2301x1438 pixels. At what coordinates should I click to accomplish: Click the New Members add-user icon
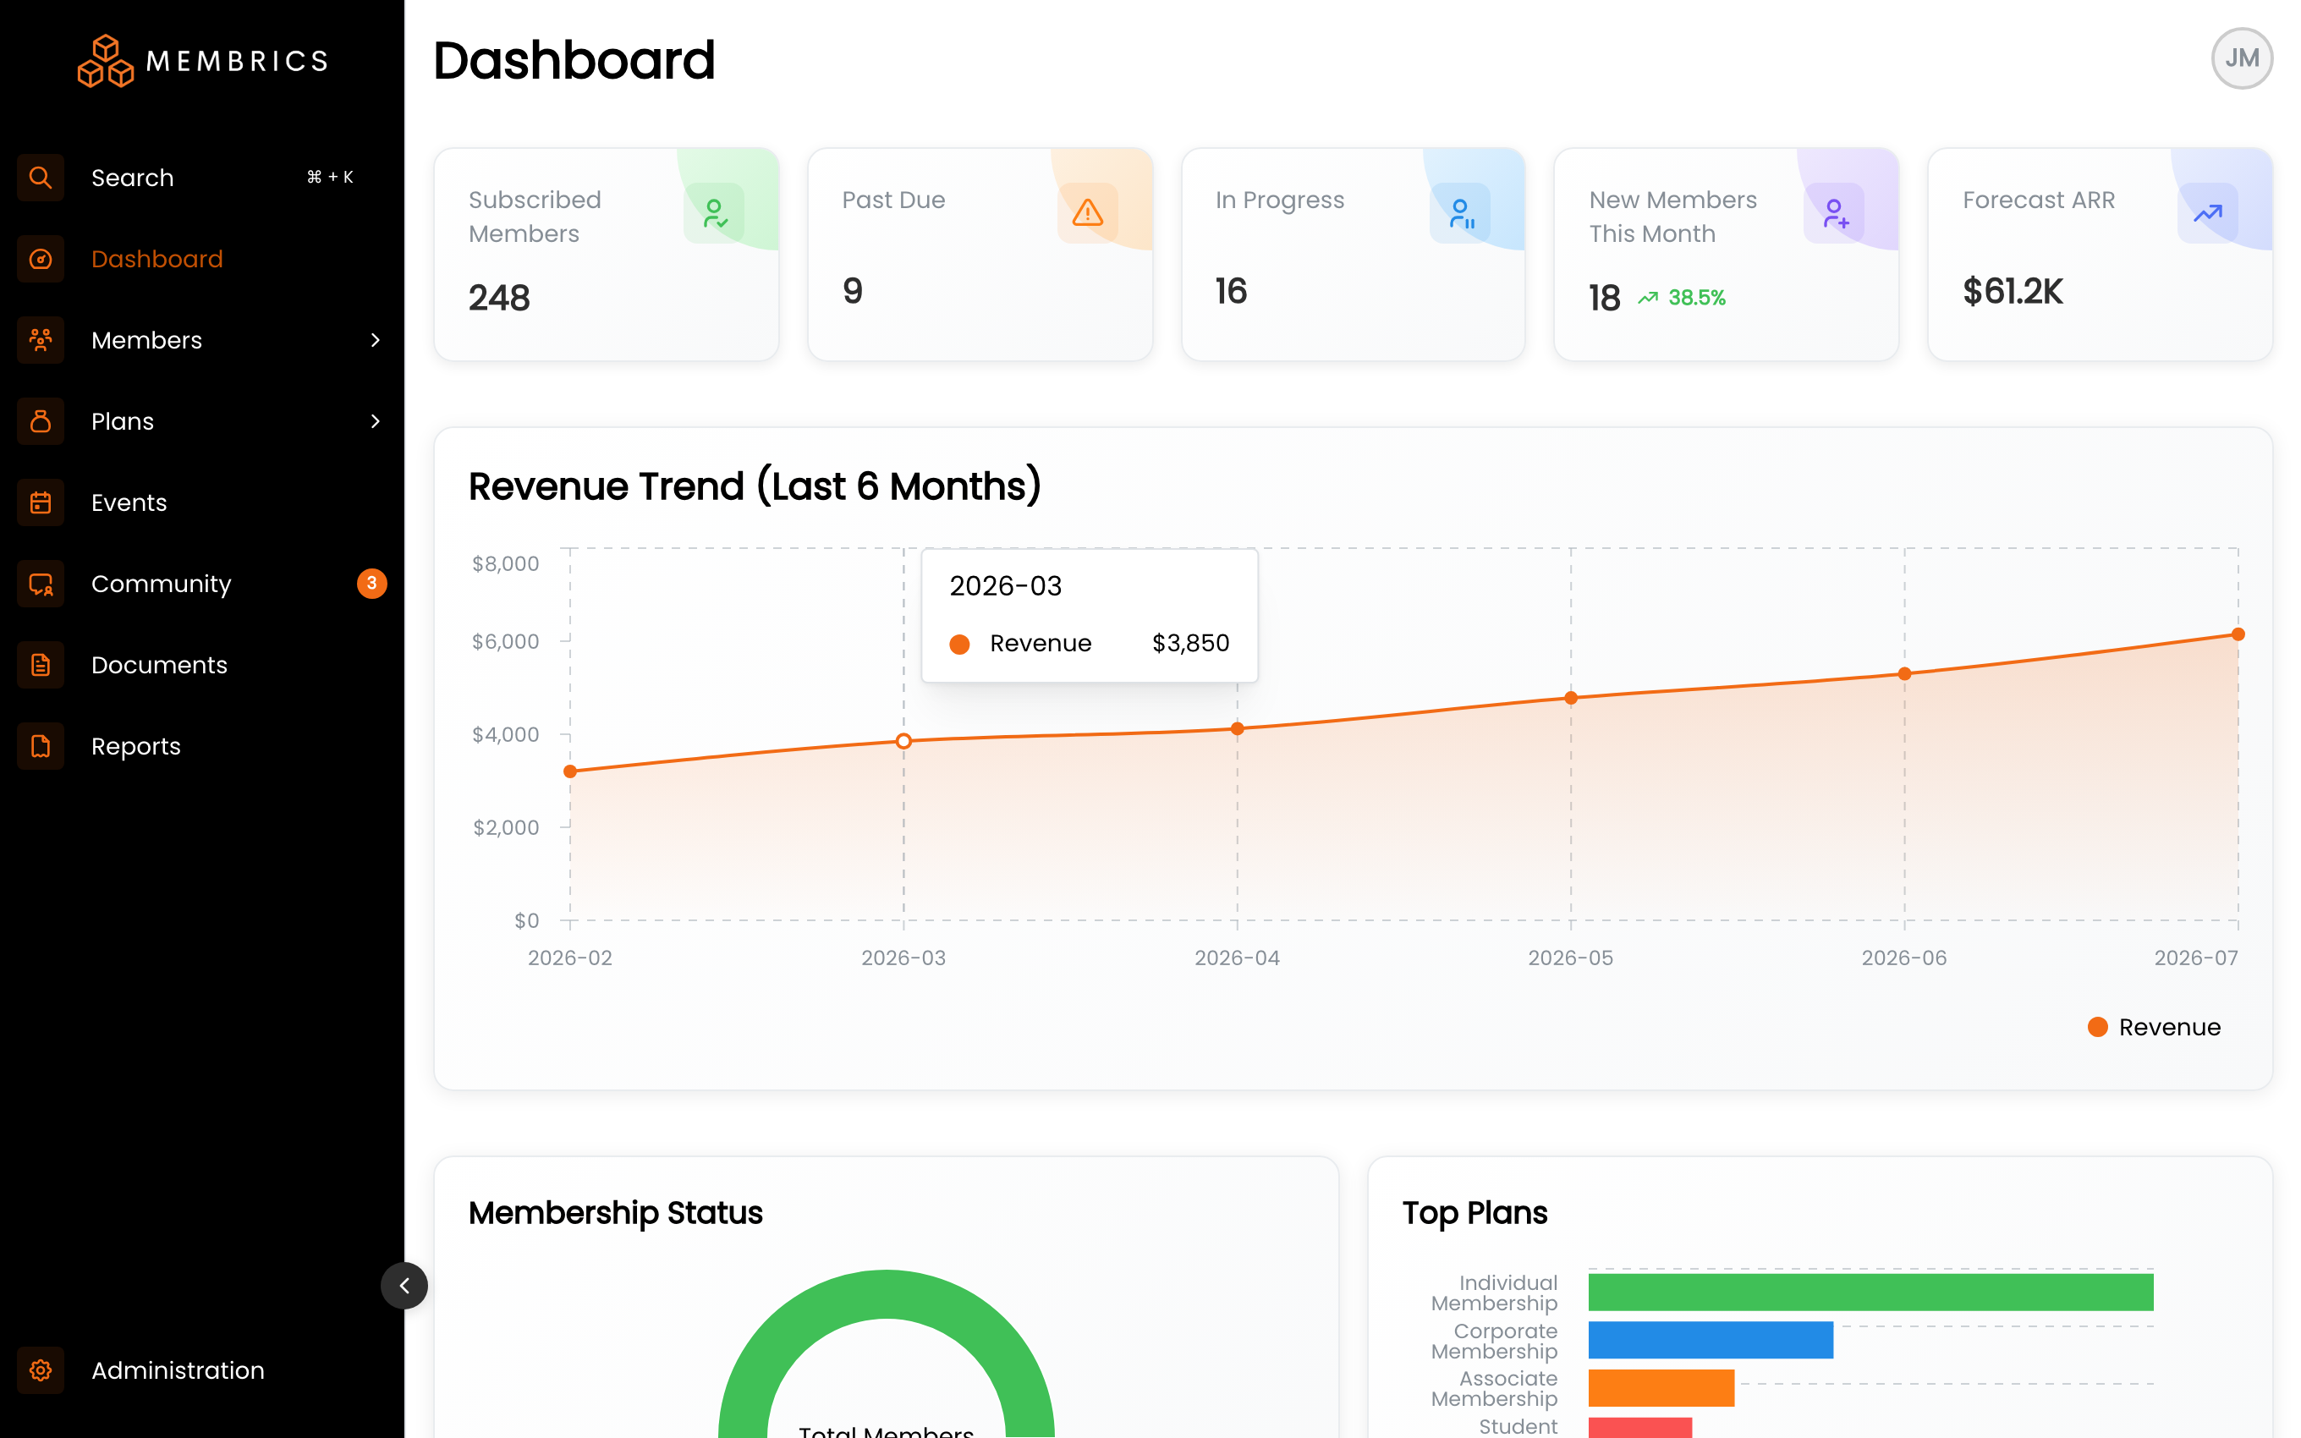1834,213
